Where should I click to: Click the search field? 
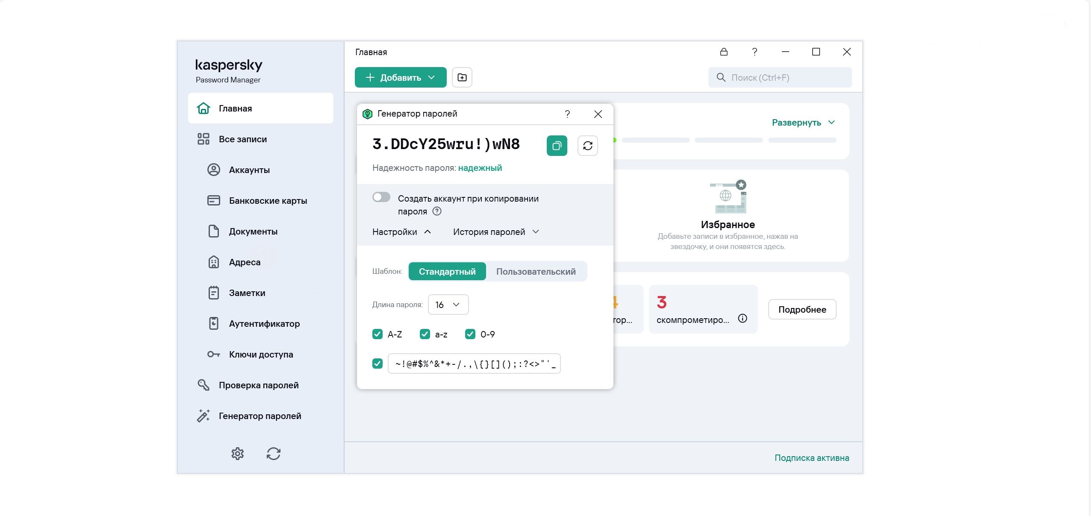click(780, 77)
